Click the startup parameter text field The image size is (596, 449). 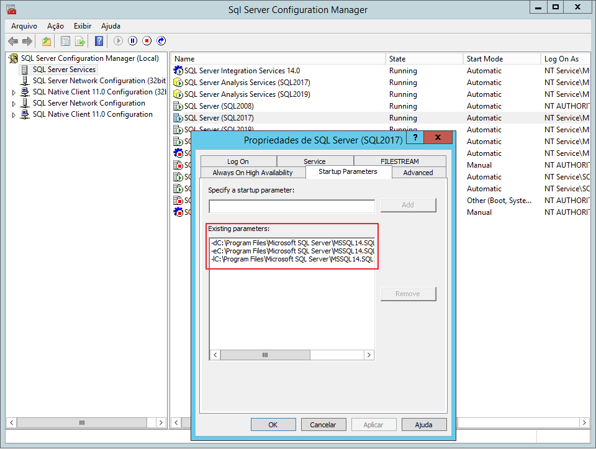[292, 206]
